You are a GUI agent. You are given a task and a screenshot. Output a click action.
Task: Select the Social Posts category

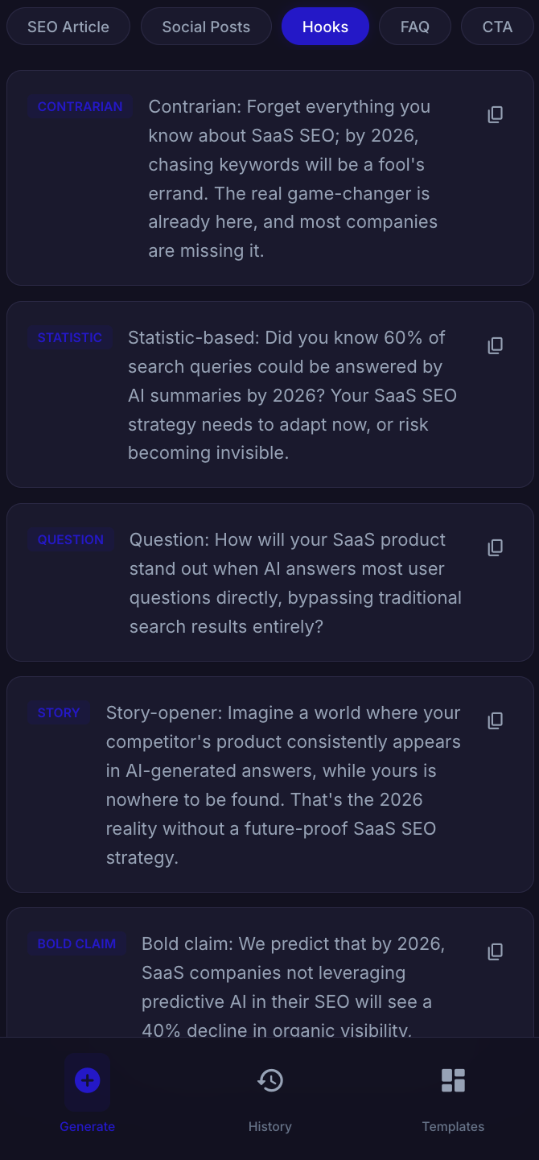click(206, 26)
